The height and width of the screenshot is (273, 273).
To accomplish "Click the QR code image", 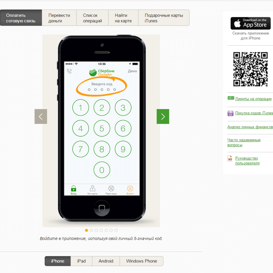I will [x=251, y=69].
